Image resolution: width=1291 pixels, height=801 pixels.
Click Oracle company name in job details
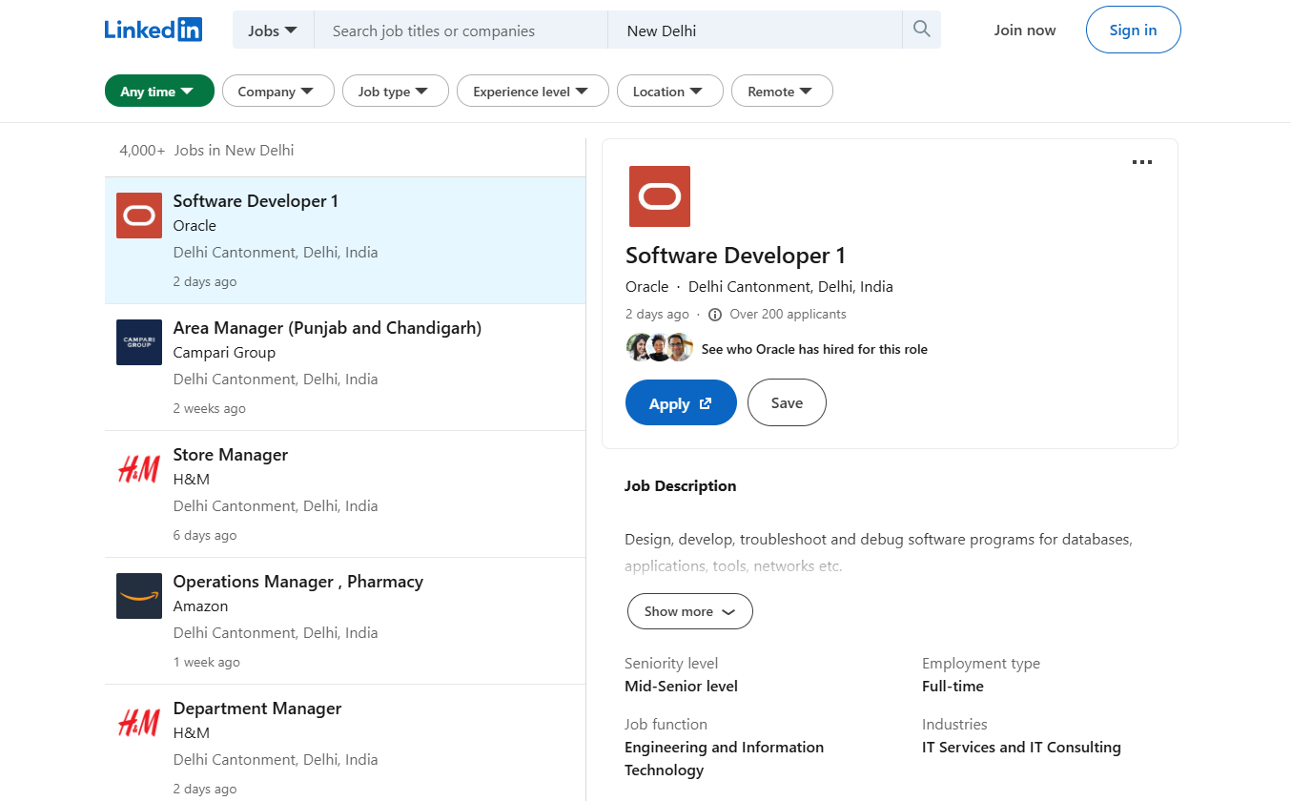pyautogui.click(x=646, y=286)
